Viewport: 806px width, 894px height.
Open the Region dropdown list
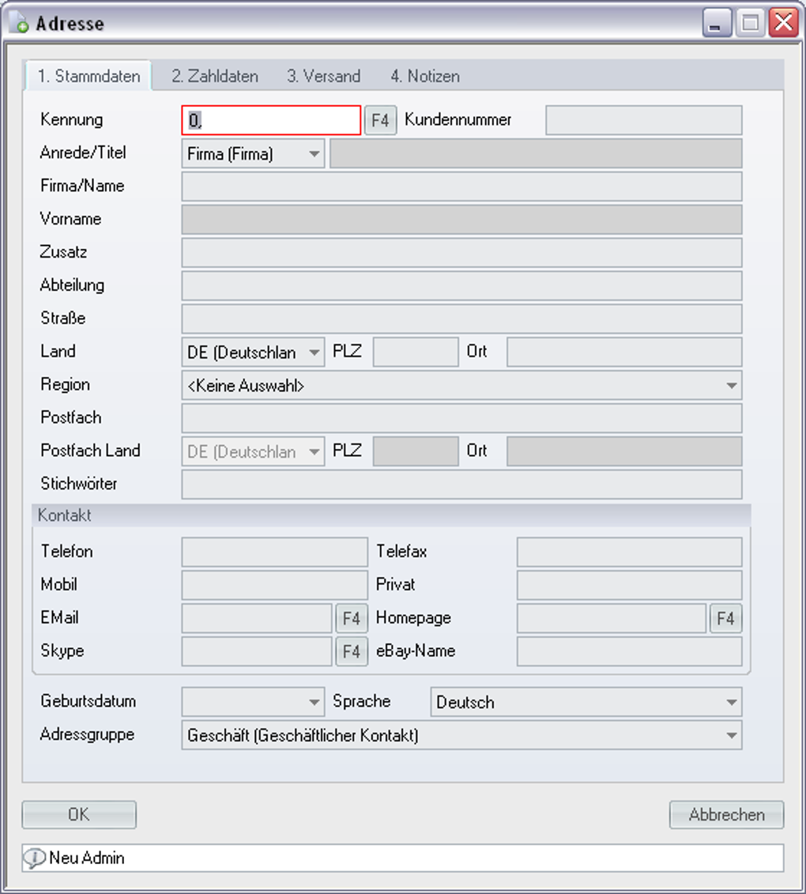(732, 386)
